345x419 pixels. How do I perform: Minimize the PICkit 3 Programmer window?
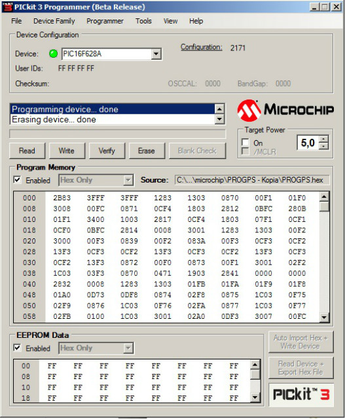[314, 7]
